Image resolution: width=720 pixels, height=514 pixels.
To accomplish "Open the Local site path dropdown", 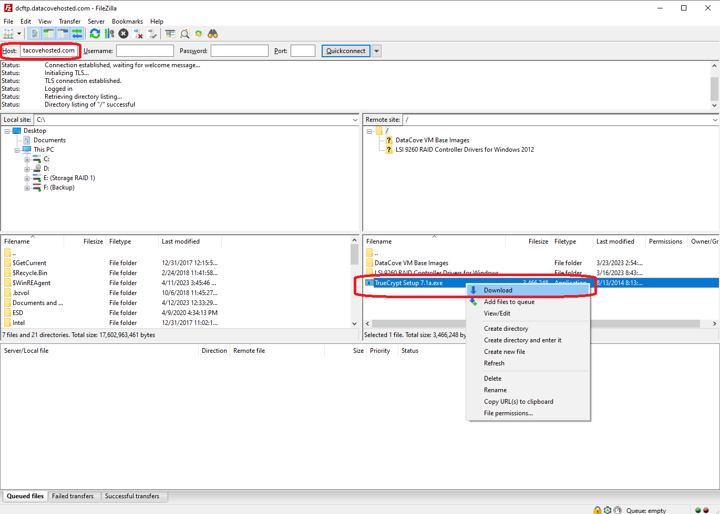I will pyautogui.click(x=355, y=120).
